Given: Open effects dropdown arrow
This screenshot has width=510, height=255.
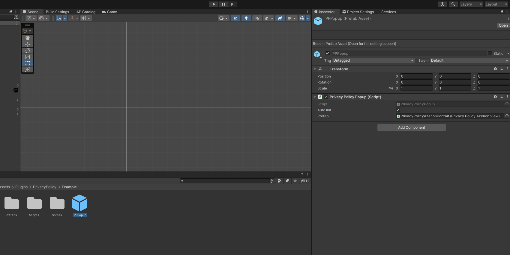Looking at the screenshot, I should [x=272, y=18].
